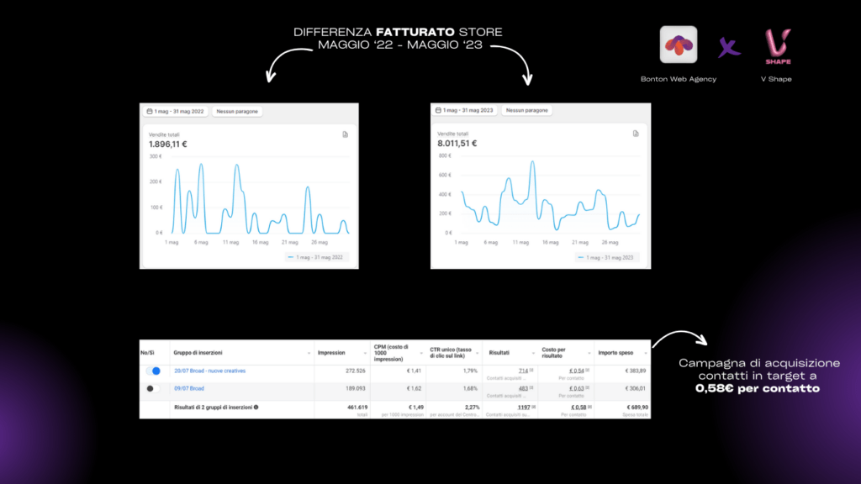The width and height of the screenshot is (861, 484).
Task: Click the 1197 total results value
Action: pos(524,408)
